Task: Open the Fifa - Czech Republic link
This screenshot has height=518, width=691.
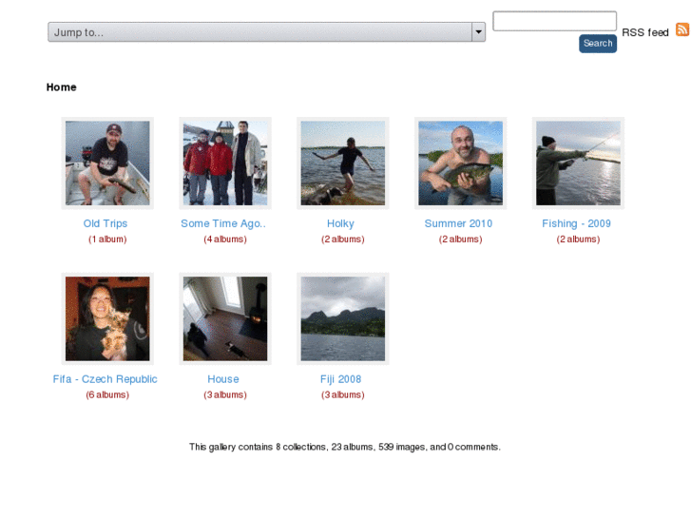Action: 105,379
